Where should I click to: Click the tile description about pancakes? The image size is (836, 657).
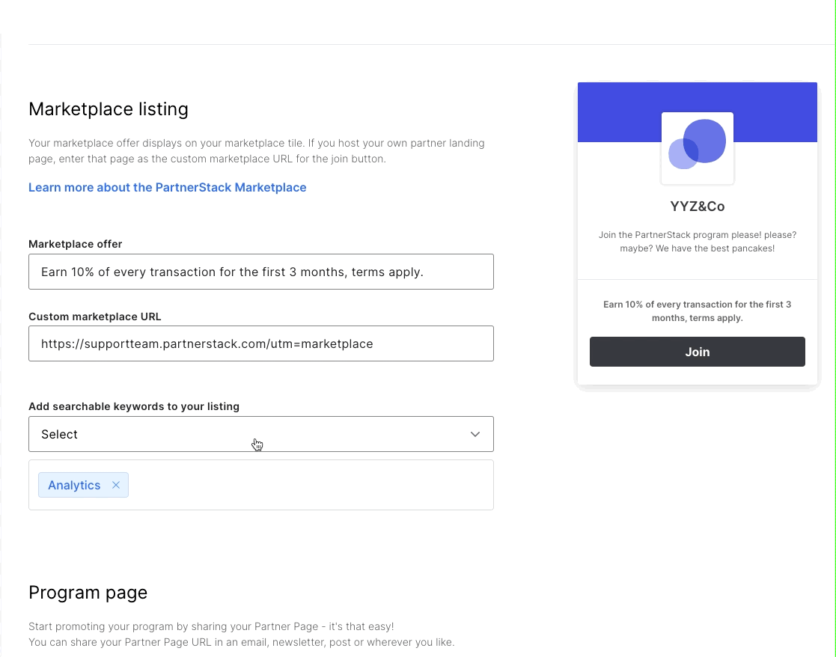point(698,242)
